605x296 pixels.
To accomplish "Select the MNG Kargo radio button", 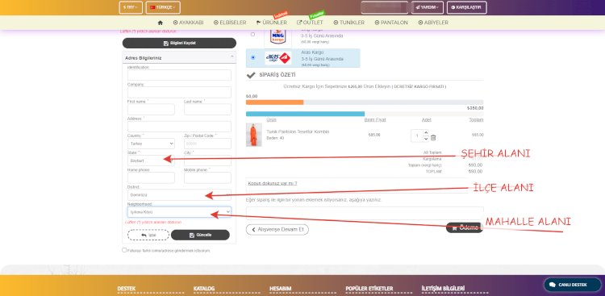I will (x=252, y=35).
